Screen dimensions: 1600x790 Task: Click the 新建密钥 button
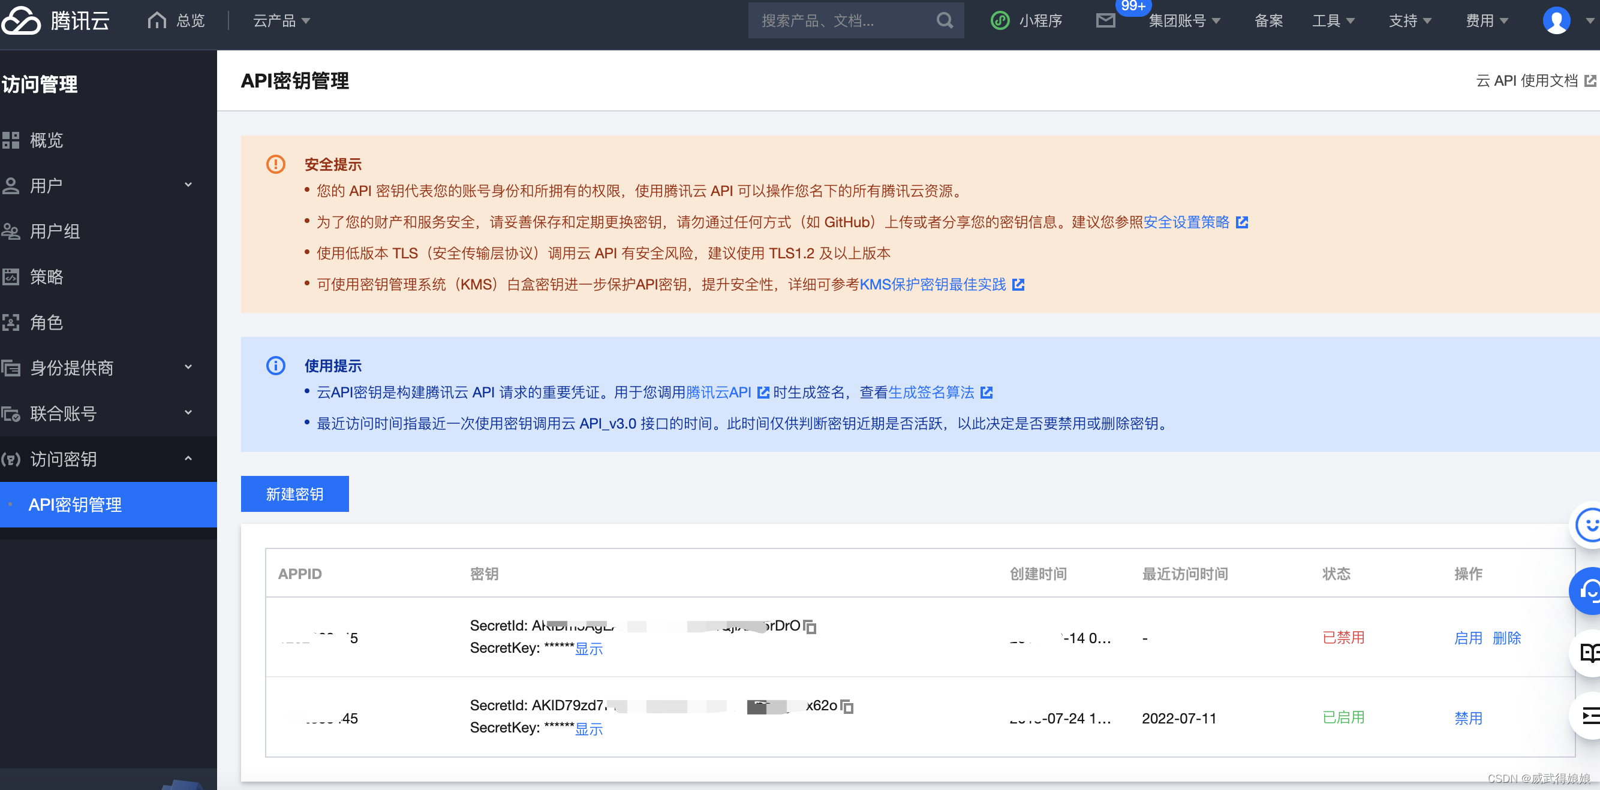point(294,494)
